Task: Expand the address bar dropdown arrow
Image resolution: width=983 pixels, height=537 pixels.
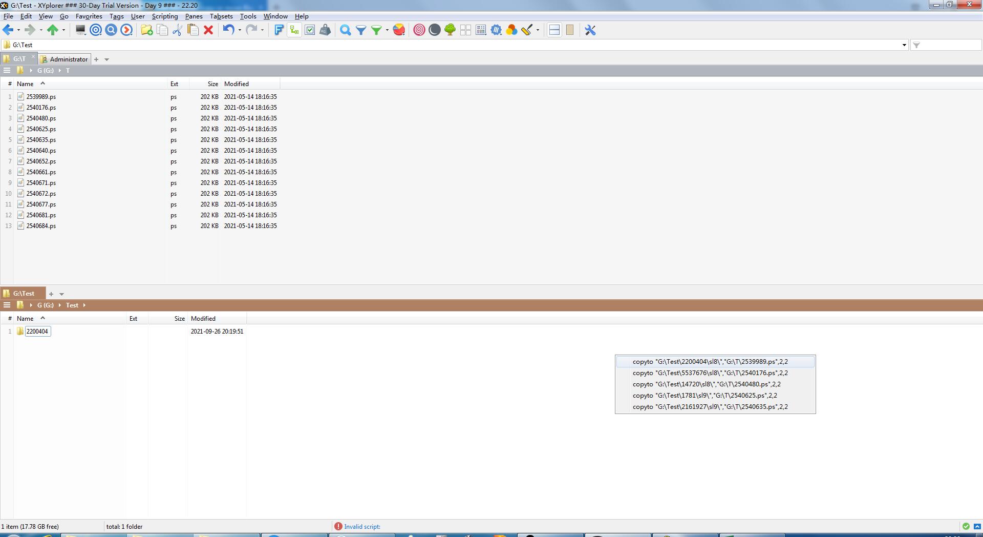Action: (x=904, y=45)
